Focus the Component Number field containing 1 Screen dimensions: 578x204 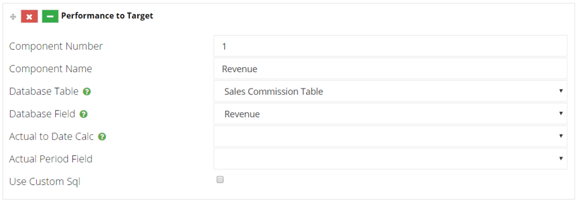coord(391,46)
